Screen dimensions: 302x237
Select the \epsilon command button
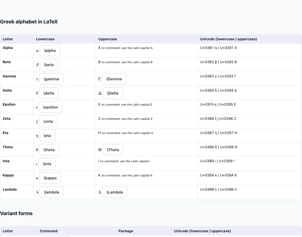[x=51, y=107]
